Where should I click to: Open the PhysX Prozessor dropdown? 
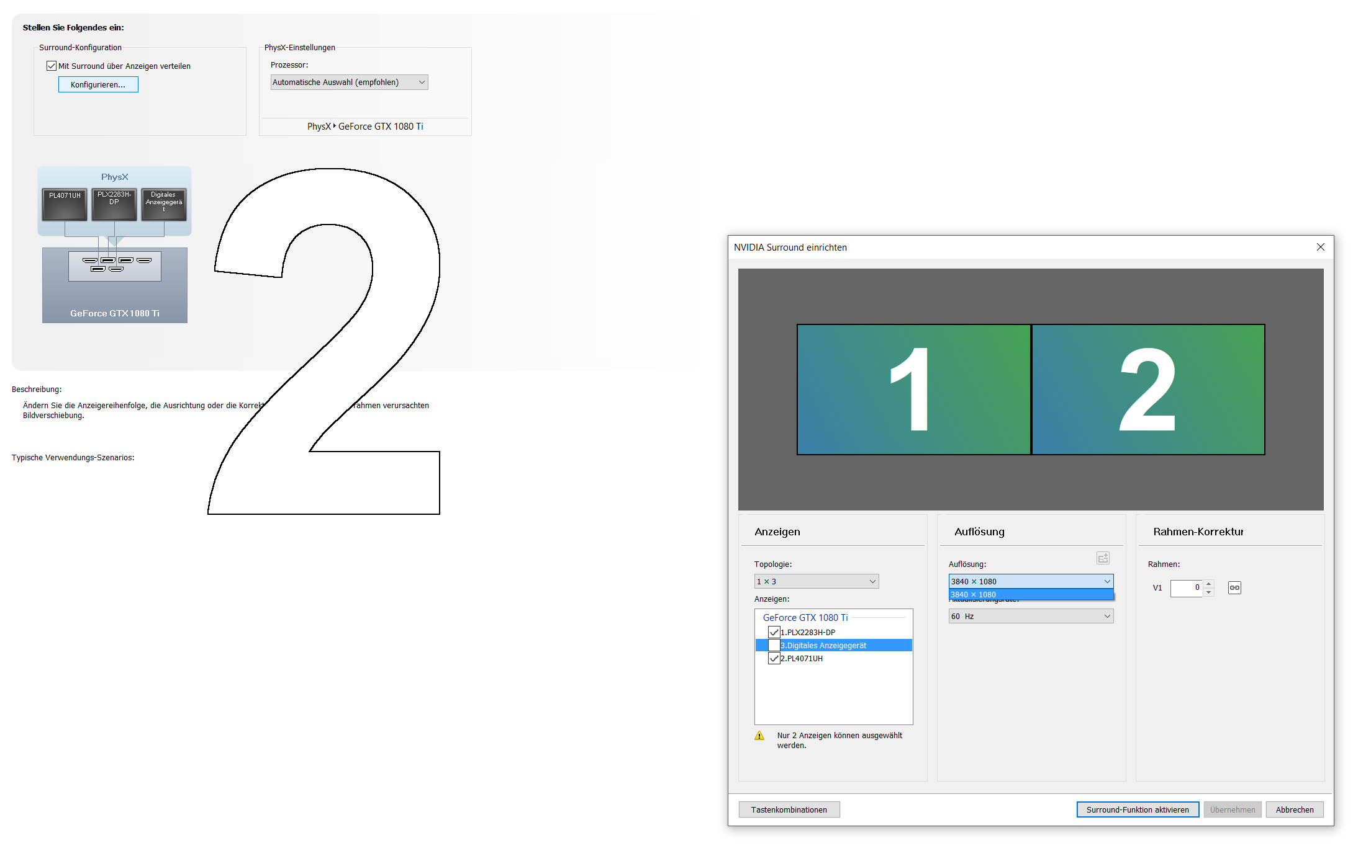pyautogui.click(x=349, y=82)
